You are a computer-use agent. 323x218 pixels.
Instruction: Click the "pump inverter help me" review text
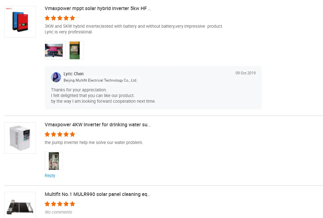click(x=94, y=142)
